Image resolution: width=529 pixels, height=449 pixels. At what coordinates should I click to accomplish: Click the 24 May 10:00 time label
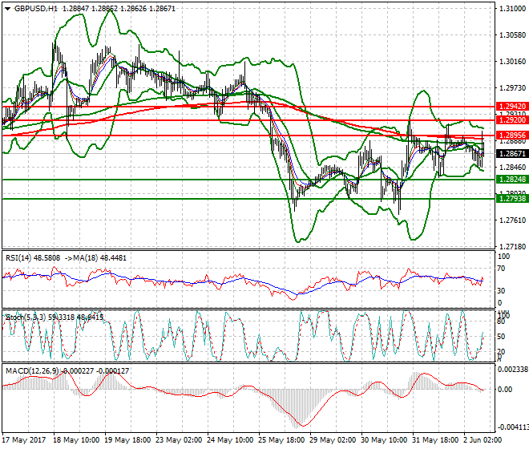tap(230, 440)
